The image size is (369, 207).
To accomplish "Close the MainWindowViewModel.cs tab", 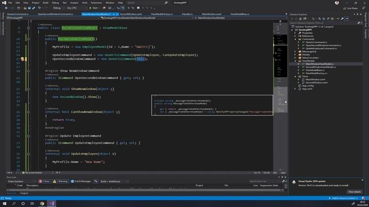I will click(117, 14).
